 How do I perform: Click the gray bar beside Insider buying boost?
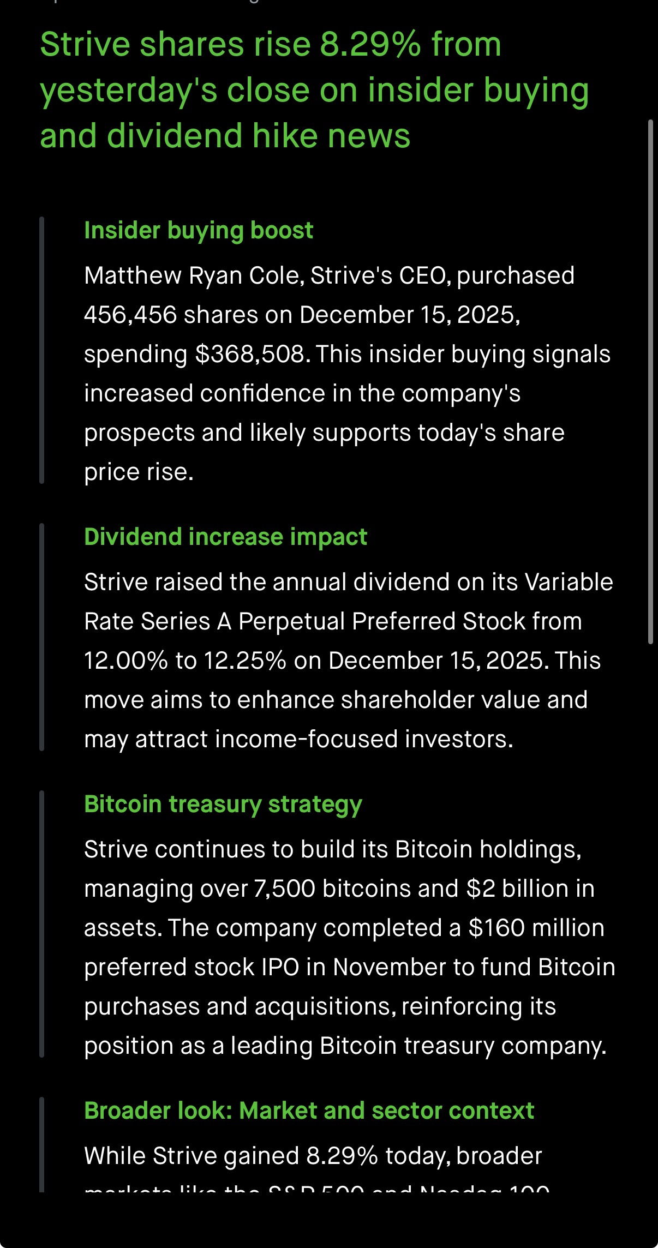[41, 350]
